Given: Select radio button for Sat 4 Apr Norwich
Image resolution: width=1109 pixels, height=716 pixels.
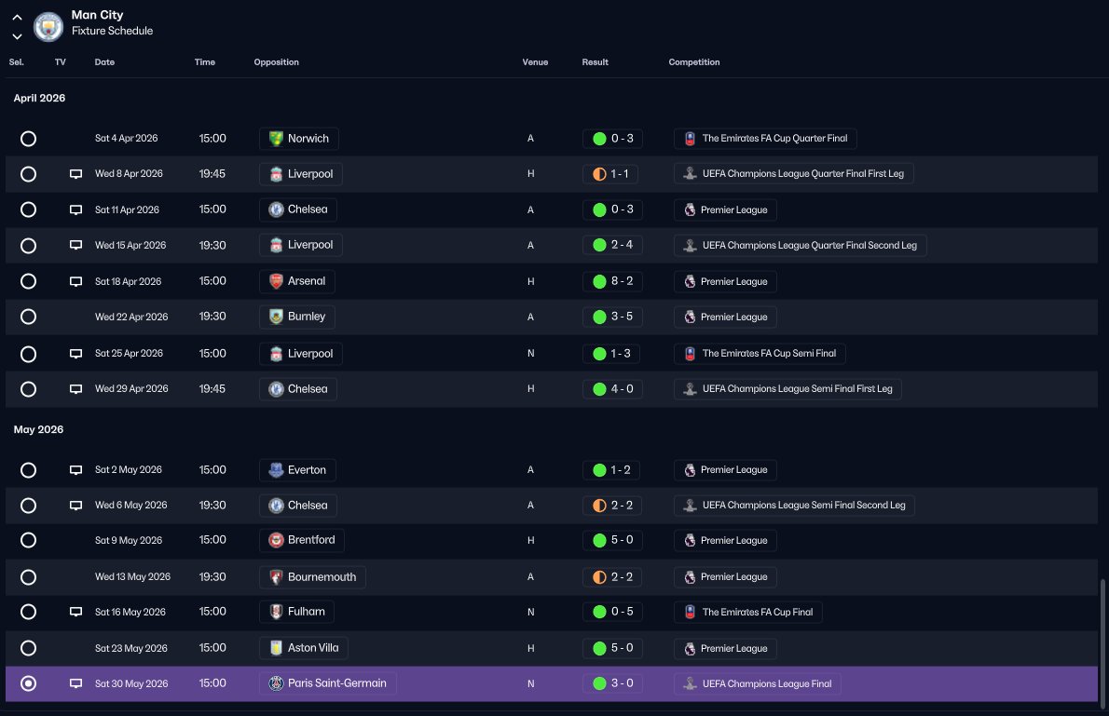Looking at the screenshot, I should (28, 139).
